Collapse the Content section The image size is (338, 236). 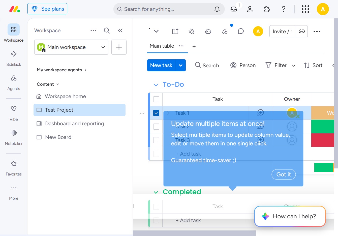[x=48, y=84]
